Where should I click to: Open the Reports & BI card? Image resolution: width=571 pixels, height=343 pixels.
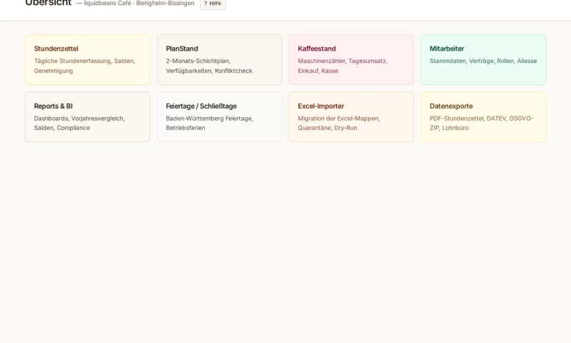pyautogui.click(x=87, y=117)
